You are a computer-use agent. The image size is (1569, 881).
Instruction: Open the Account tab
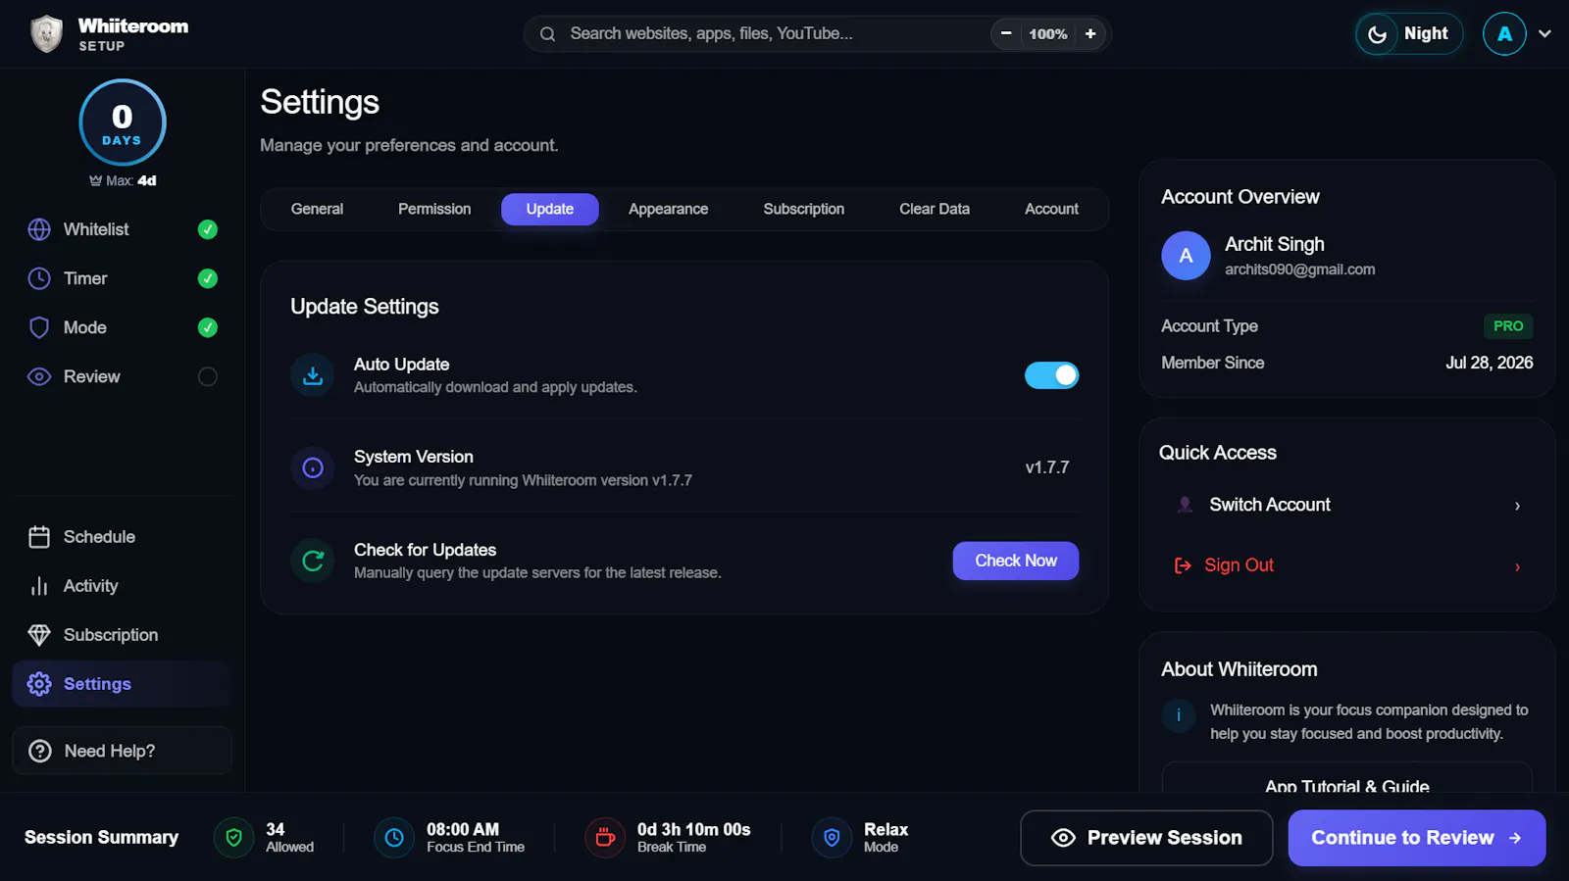1051,209
